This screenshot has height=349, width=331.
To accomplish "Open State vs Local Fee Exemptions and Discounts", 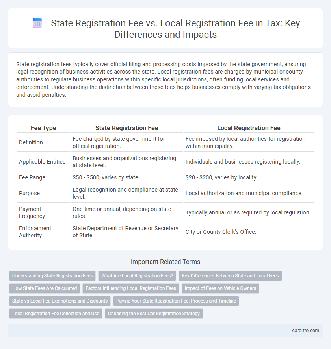I will 60,301.
